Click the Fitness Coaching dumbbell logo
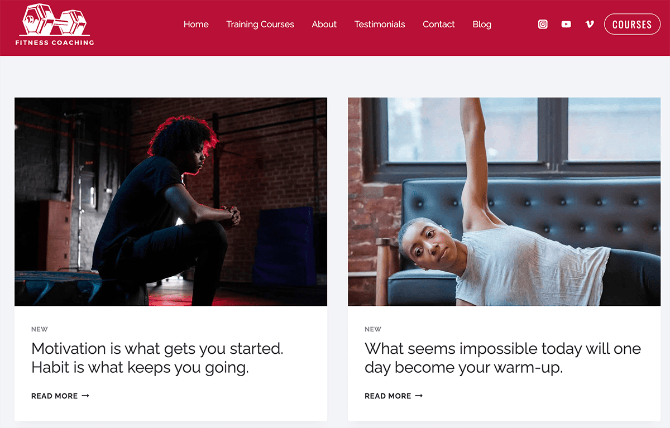The height and width of the screenshot is (428, 670). coord(55,25)
